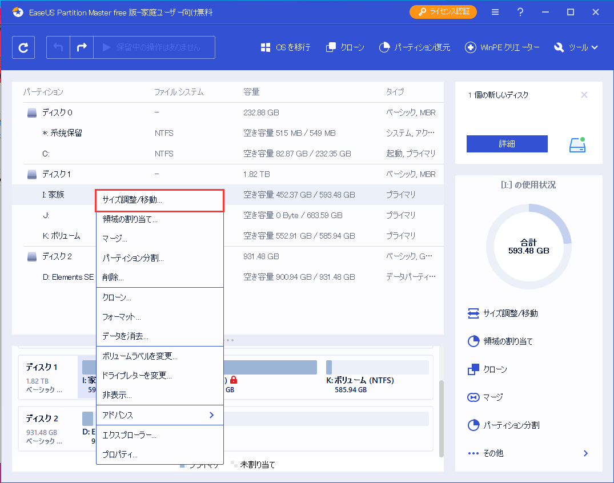Choose 削除 in context menu
The width and height of the screenshot is (614, 483).
coord(160,277)
